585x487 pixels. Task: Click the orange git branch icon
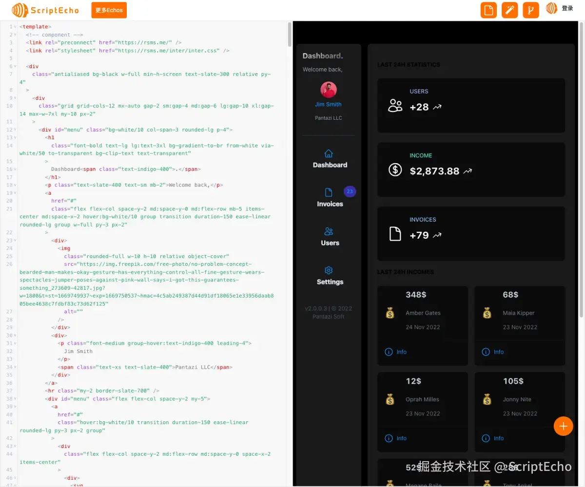click(531, 10)
